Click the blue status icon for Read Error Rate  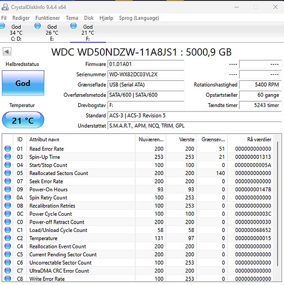(x=7, y=149)
